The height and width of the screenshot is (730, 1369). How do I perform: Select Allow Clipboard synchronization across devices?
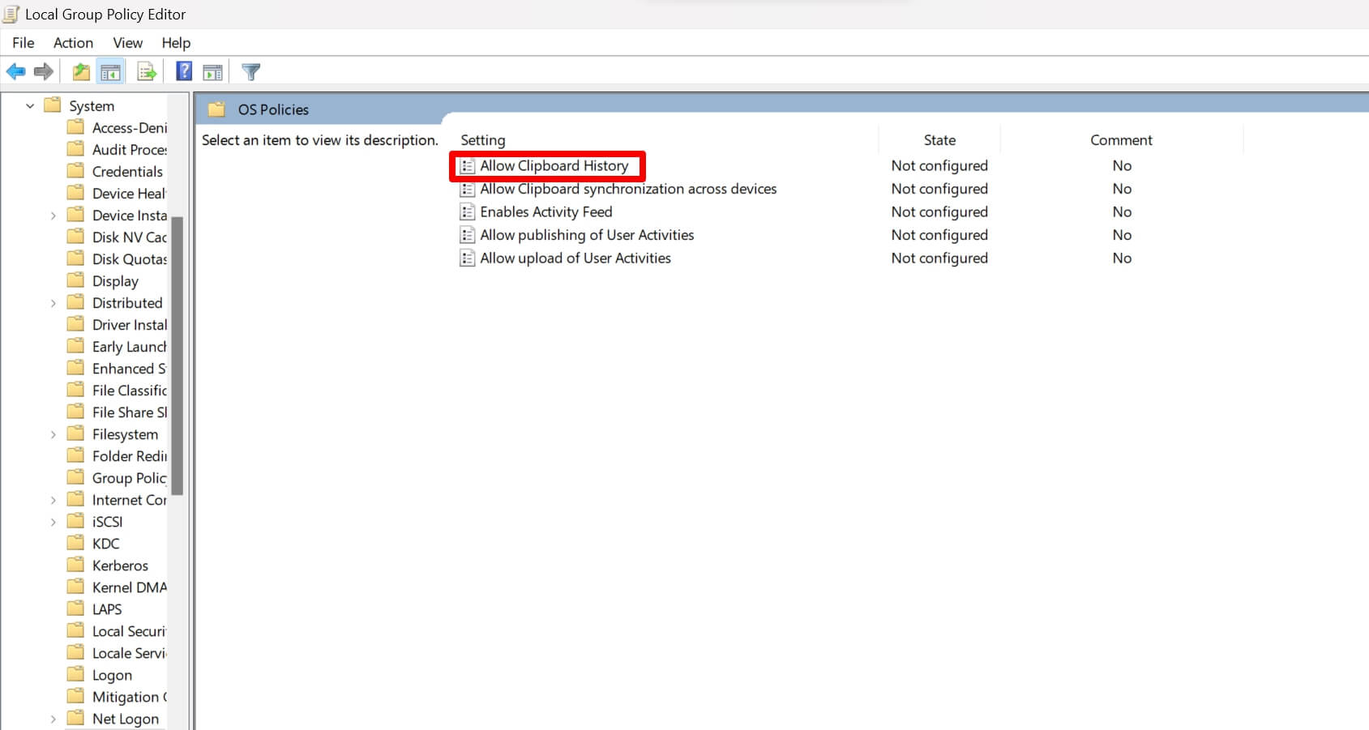pos(628,189)
